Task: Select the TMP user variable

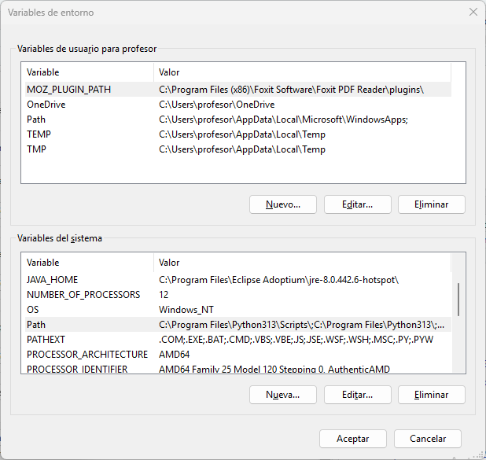Action: click(x=238, y=149)
